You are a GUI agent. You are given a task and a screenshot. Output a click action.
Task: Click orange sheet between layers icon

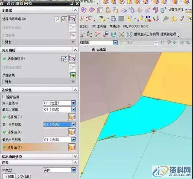[121, 34]
